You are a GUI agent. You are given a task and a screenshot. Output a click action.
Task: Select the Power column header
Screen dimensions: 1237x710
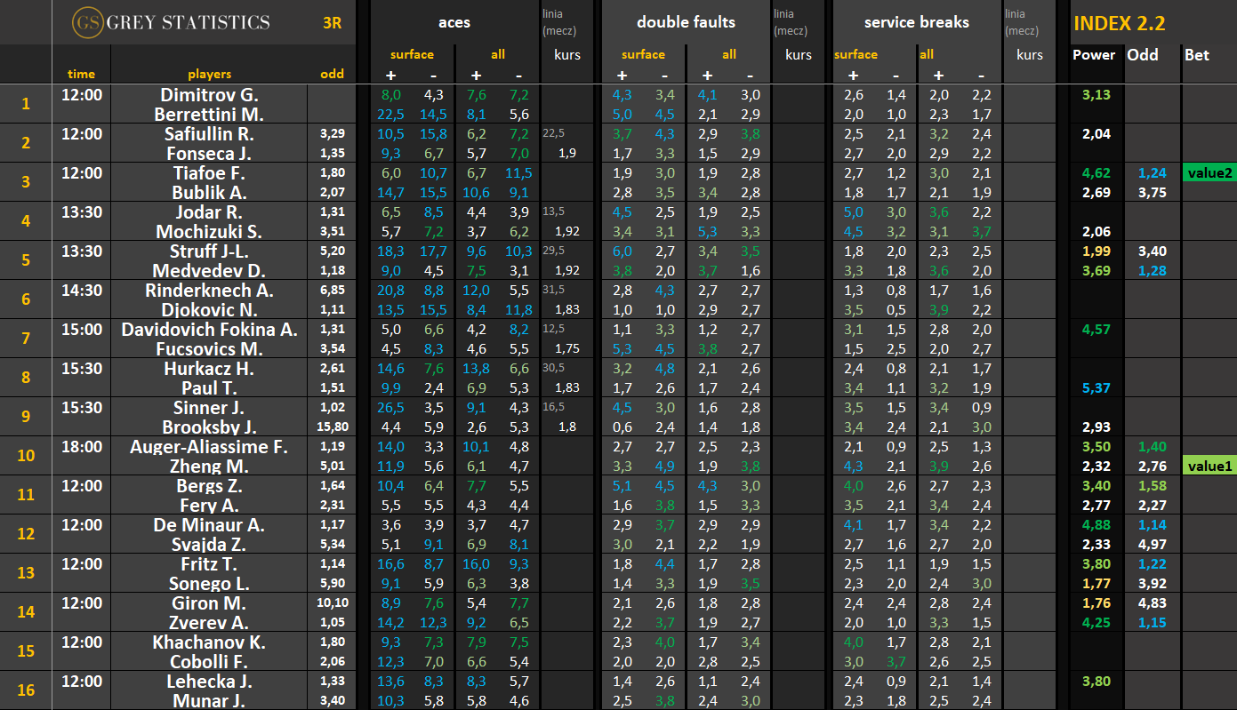coord(1094,55)
